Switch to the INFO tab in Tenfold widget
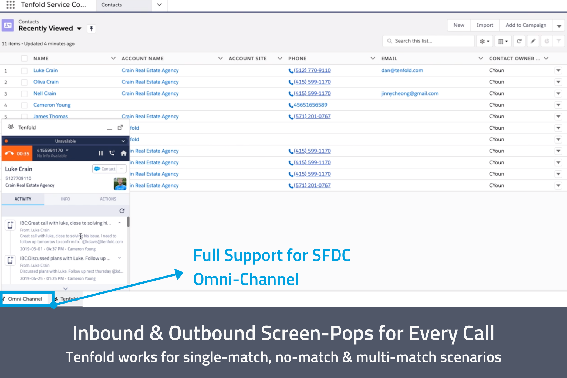This screenshot has height=378, width=567. (65, 199)
